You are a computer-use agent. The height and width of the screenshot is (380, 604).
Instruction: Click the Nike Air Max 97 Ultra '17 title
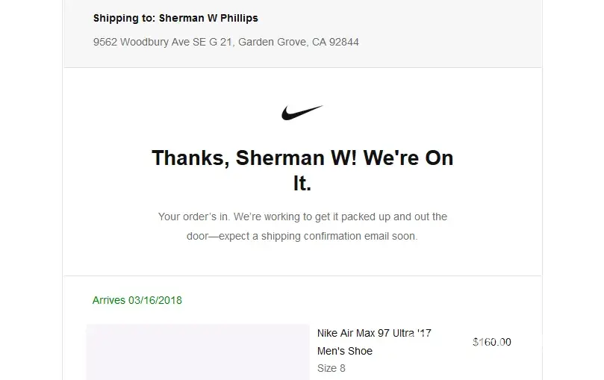tap(374, 333)
